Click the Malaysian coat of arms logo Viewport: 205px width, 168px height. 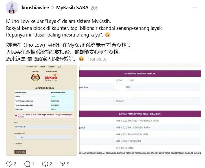coord(35,77)
